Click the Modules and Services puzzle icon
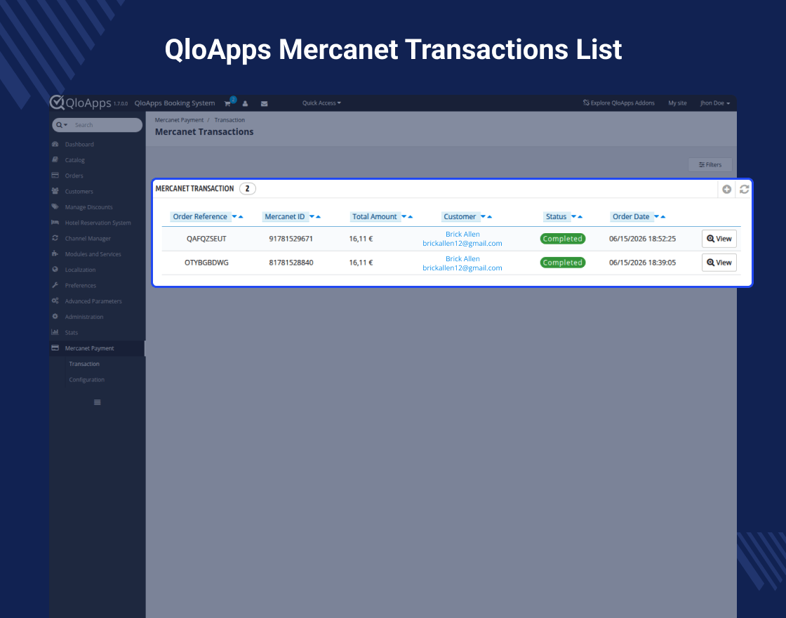Viewport: 786px width, 618px height. click(55, 254)
